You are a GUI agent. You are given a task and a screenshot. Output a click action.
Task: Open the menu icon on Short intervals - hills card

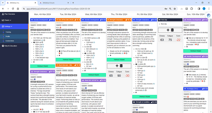(x=79, y=65)
